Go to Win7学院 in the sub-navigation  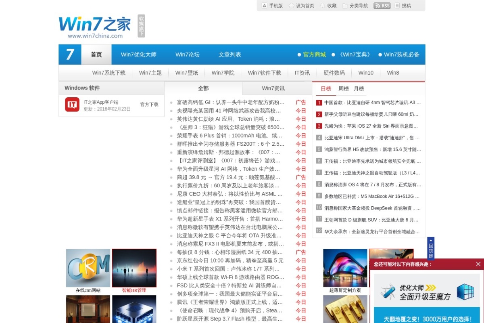tap(223, 73)
